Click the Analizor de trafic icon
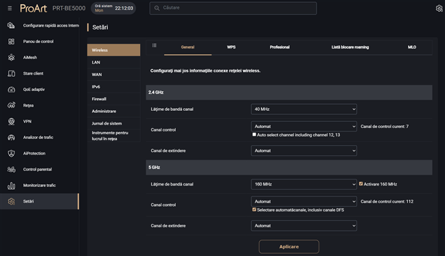Viewport: 445px width, 256px height. coord(11,138)
